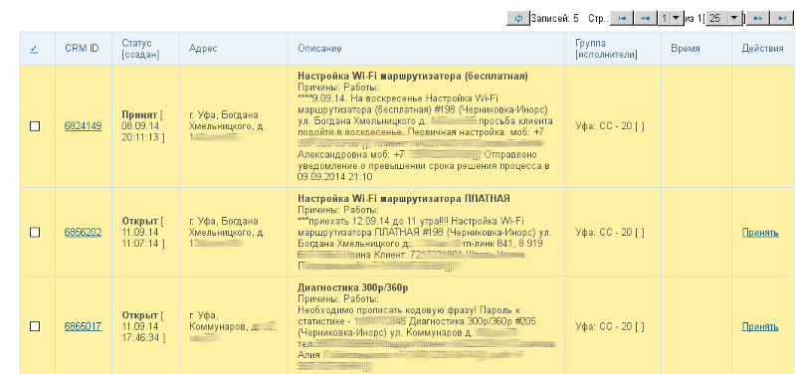
Task: Go to the next page icon
Action: pyautogui.click(x=758, y=18)
